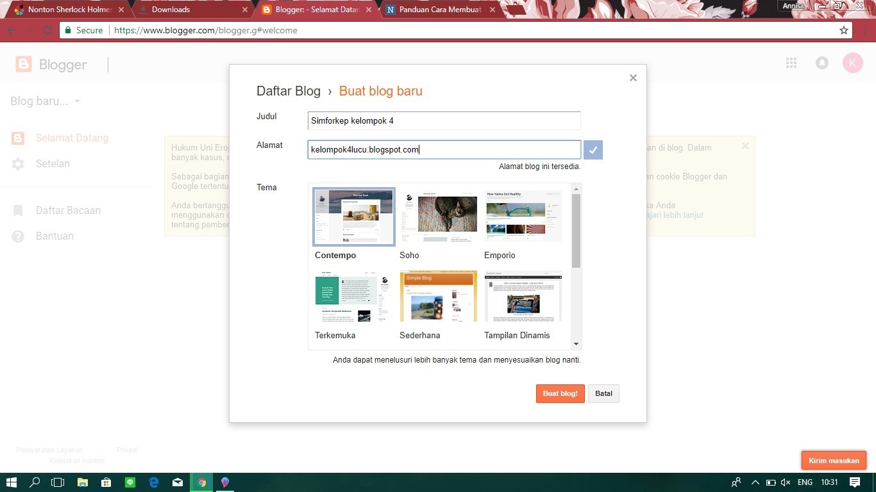
Task: Click the ENG language indicator
Action: pyautogui.click(x=805, y=482)
